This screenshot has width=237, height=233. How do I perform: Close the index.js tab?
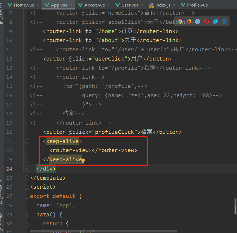point(174,5)
